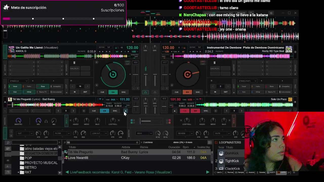Open the FILTER effect dropdown
This screenshot has width=324, height=182.
pos(62,133)
